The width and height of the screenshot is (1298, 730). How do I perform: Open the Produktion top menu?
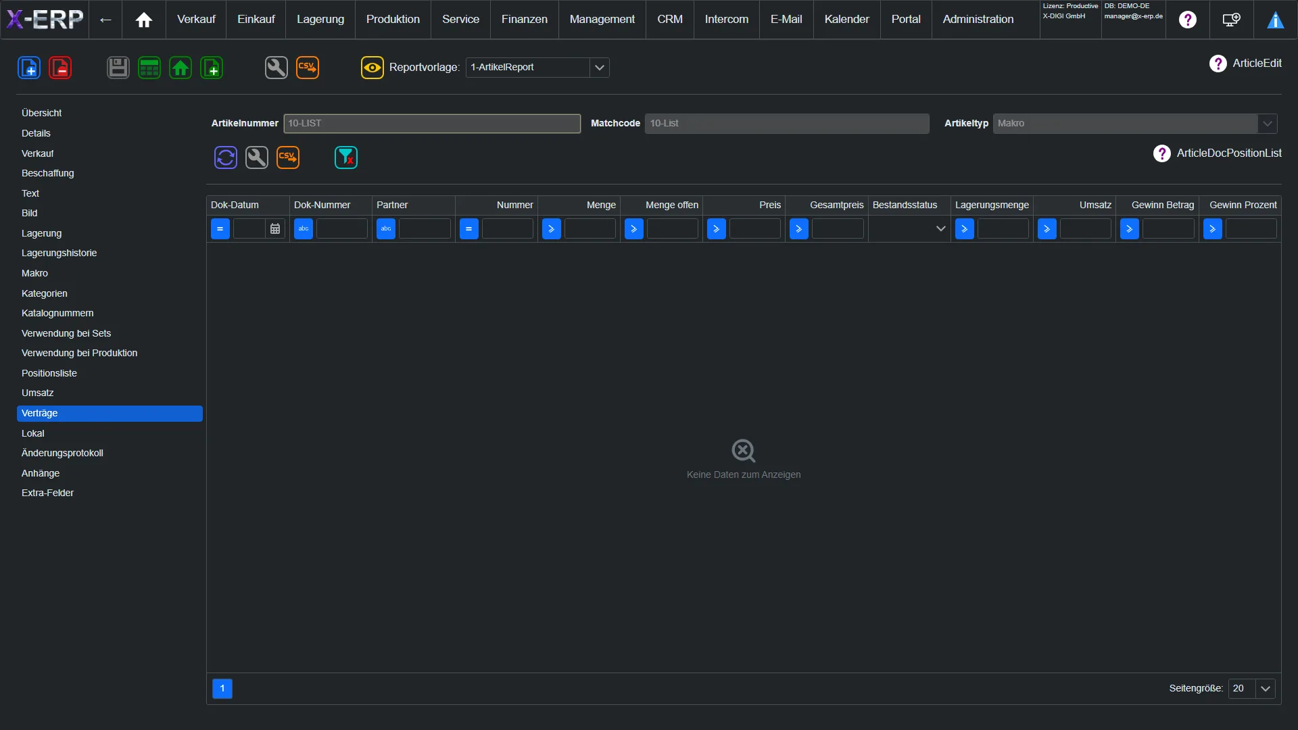point(393,20)
